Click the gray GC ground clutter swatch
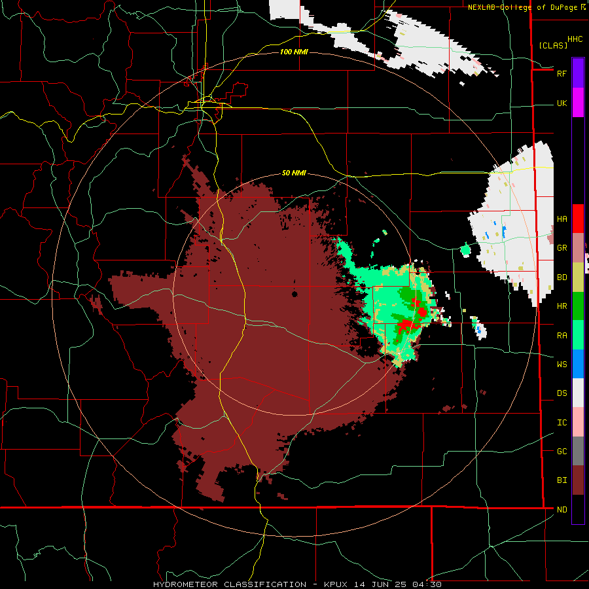This screenshot has height=589, width=589. click(x=578, y=451)
